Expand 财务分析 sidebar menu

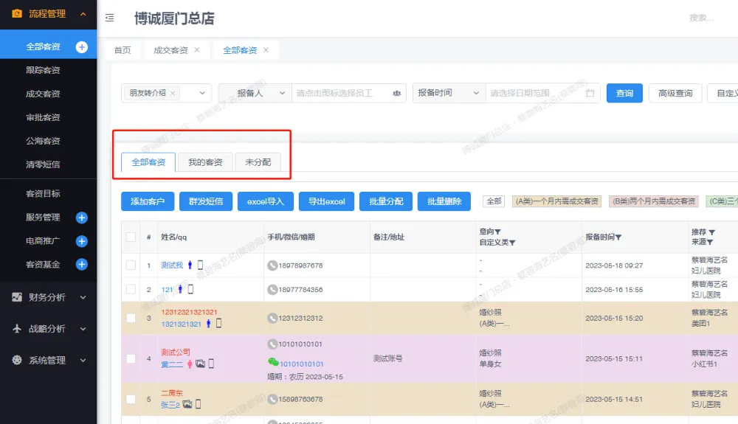(x=48, y=297)
